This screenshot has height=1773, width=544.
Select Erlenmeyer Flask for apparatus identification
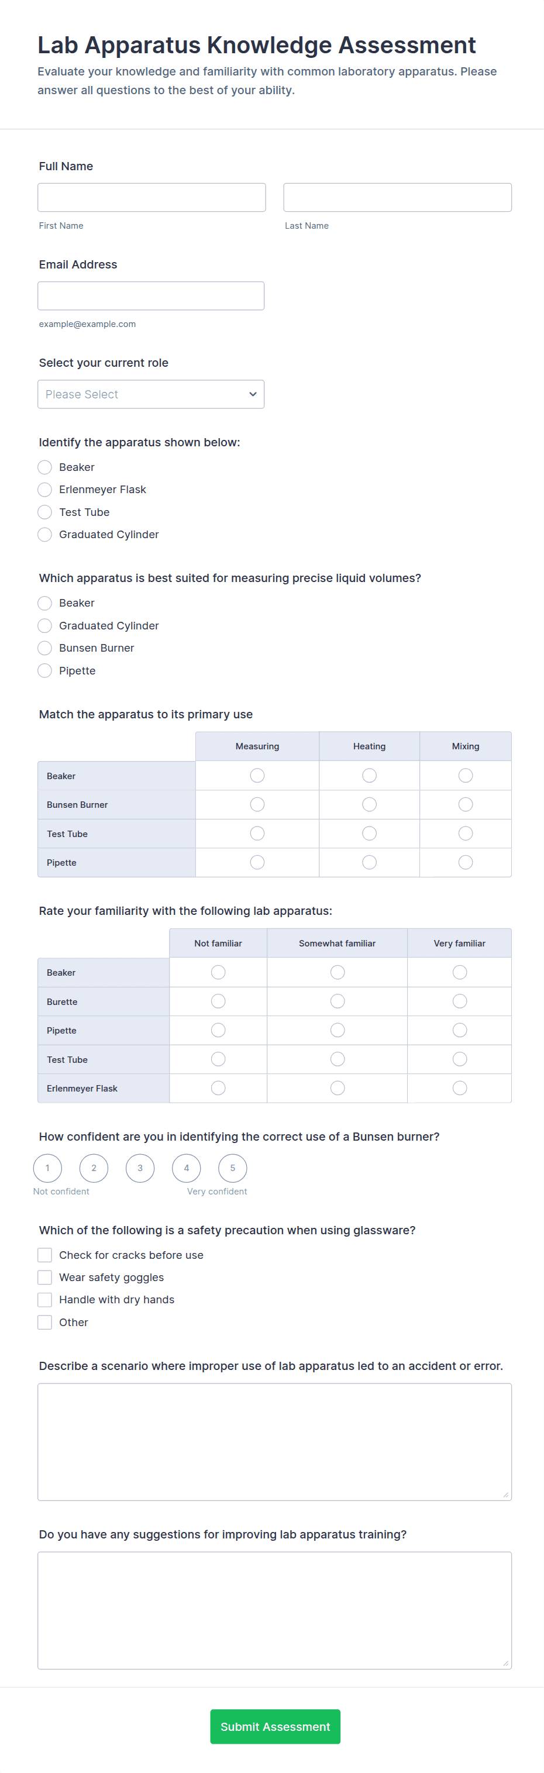click(45, 490)
